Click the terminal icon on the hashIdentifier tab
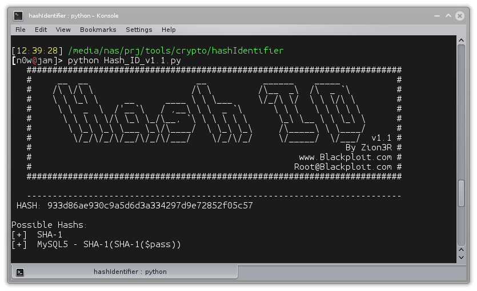The width and height of the screenshot is (477, 291). click(x=20, y=272)
